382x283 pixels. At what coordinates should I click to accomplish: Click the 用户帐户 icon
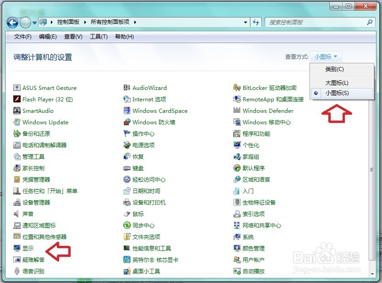[x=237, y=260]
